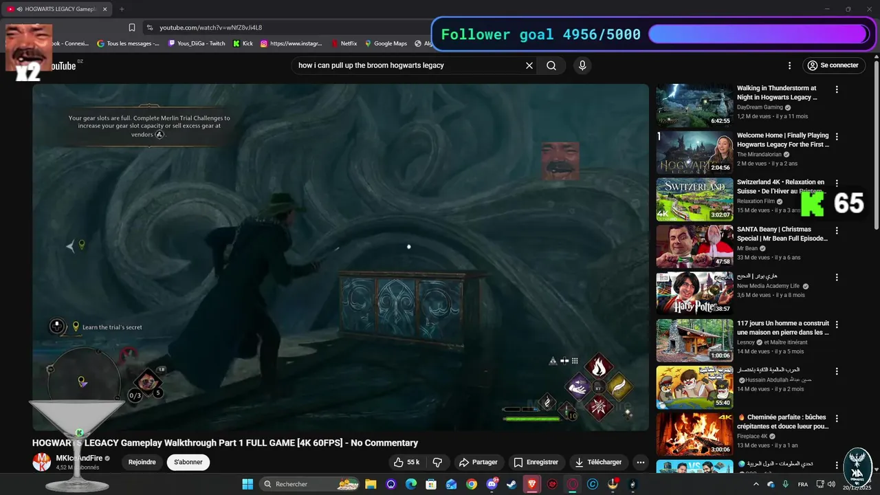Open Microsoft Edge from the taskbar
Image resolution: width=880 pixels, height=495 pixels.
[411, 484]
